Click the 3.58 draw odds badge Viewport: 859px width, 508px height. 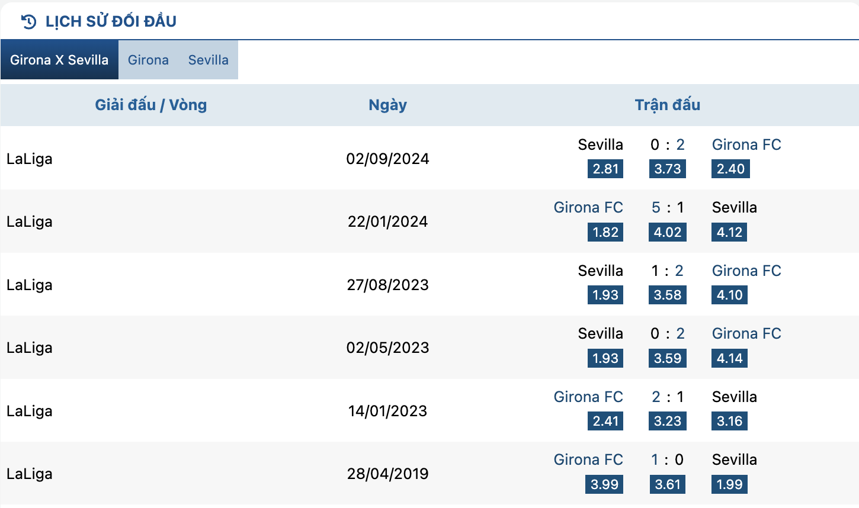[668, 295]
